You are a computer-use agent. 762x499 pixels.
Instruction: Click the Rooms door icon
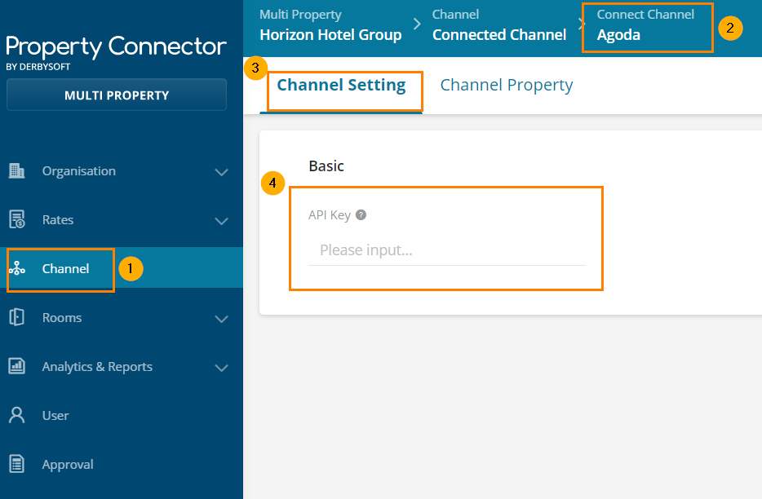16,317
